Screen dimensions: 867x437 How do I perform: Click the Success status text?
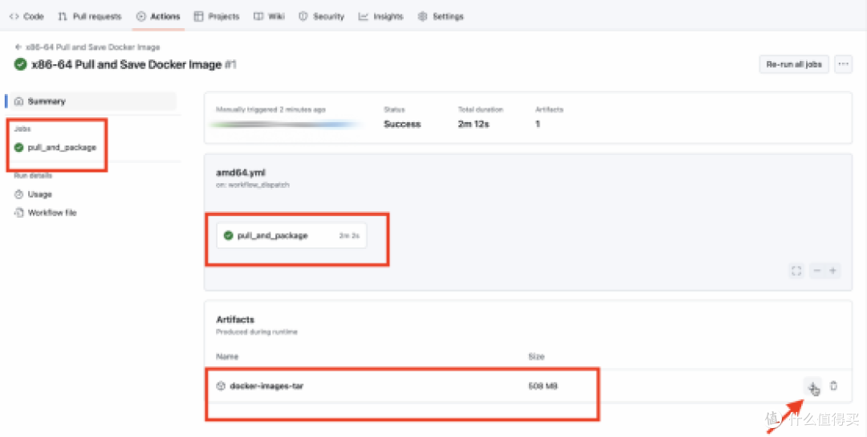pyautogui.click(x=402, y=124)
